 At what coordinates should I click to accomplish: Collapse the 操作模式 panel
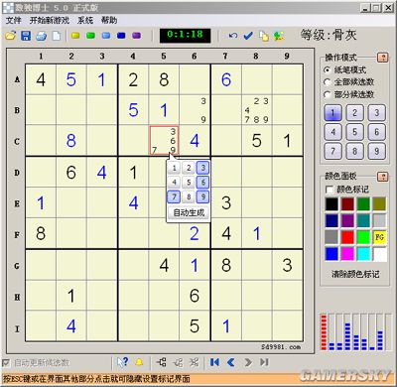click(x=383, y=58)
